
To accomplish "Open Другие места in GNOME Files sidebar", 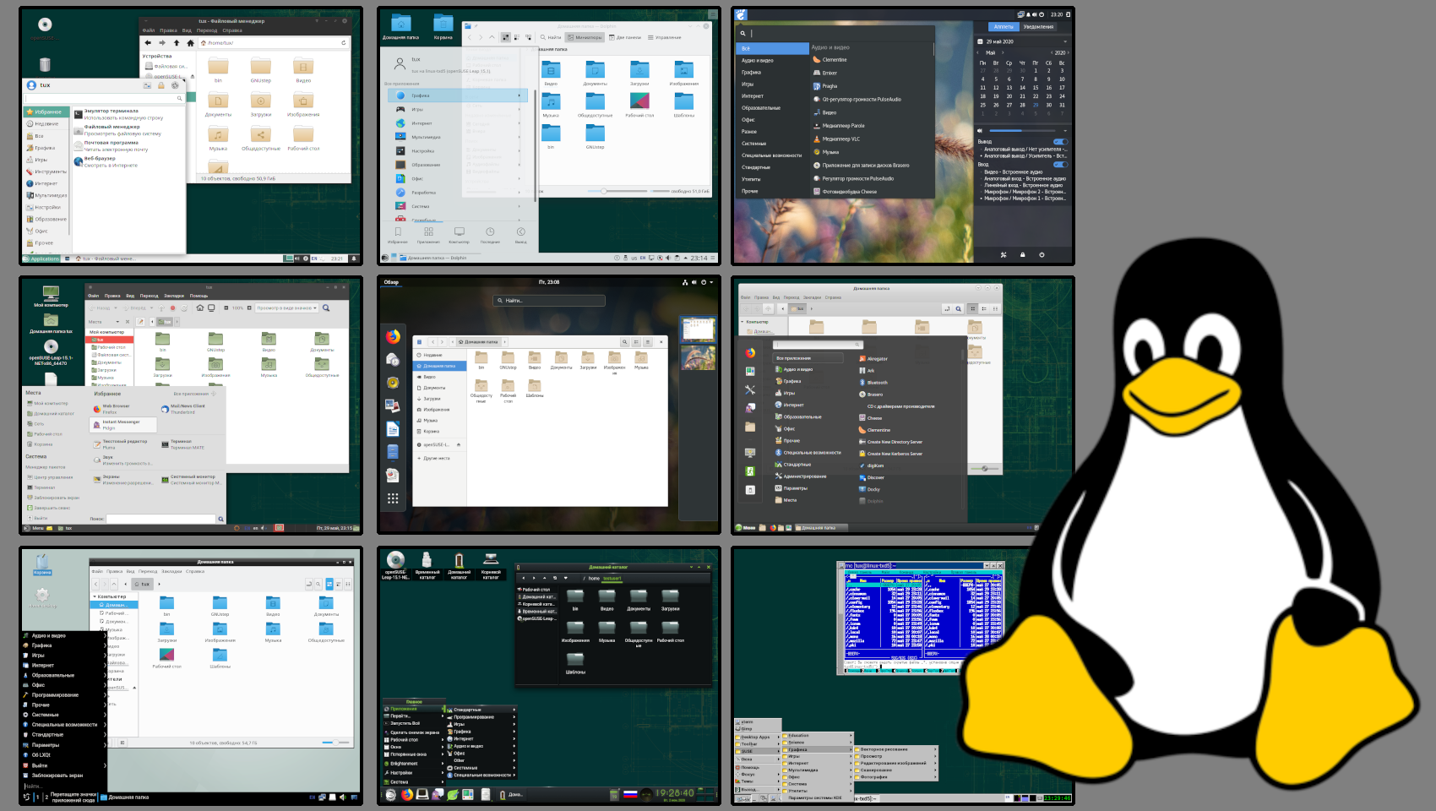I will 437,458.
